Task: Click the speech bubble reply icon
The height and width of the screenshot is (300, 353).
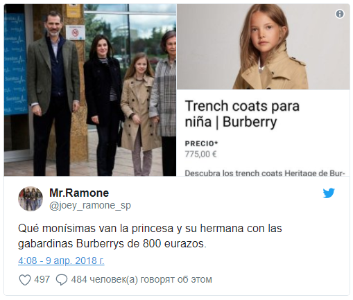Action: (x=62, y=280)
